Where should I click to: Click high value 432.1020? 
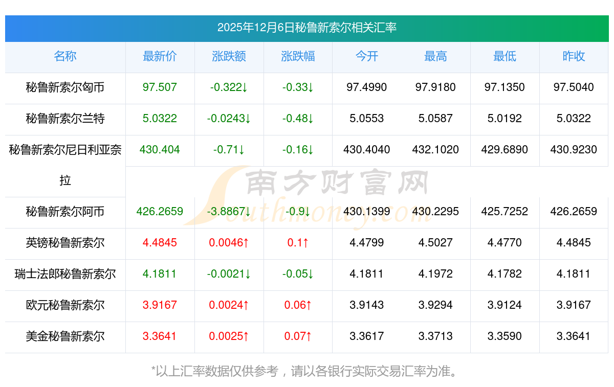click(436, 150)
